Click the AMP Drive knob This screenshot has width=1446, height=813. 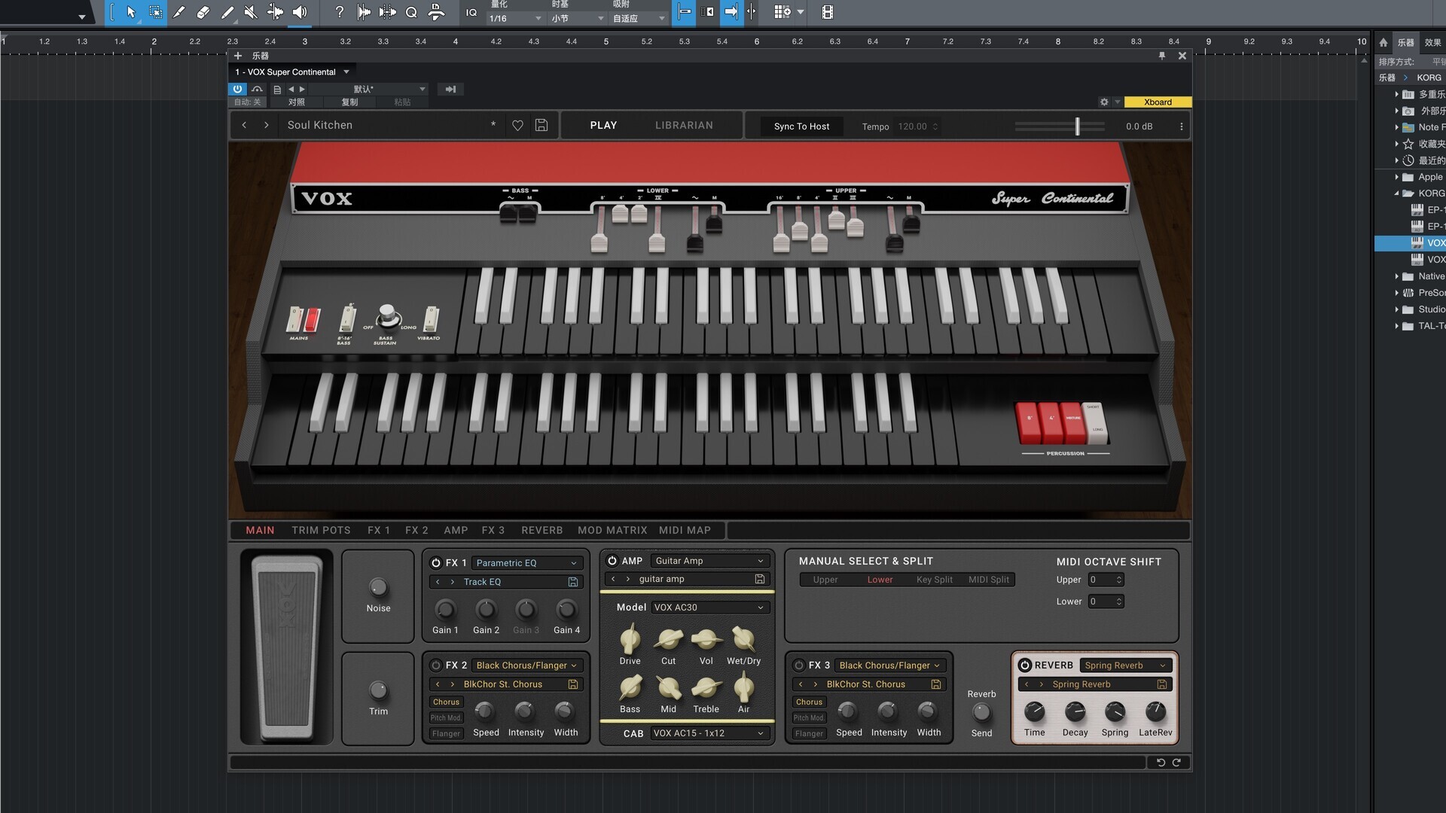[x=630, y=640]
